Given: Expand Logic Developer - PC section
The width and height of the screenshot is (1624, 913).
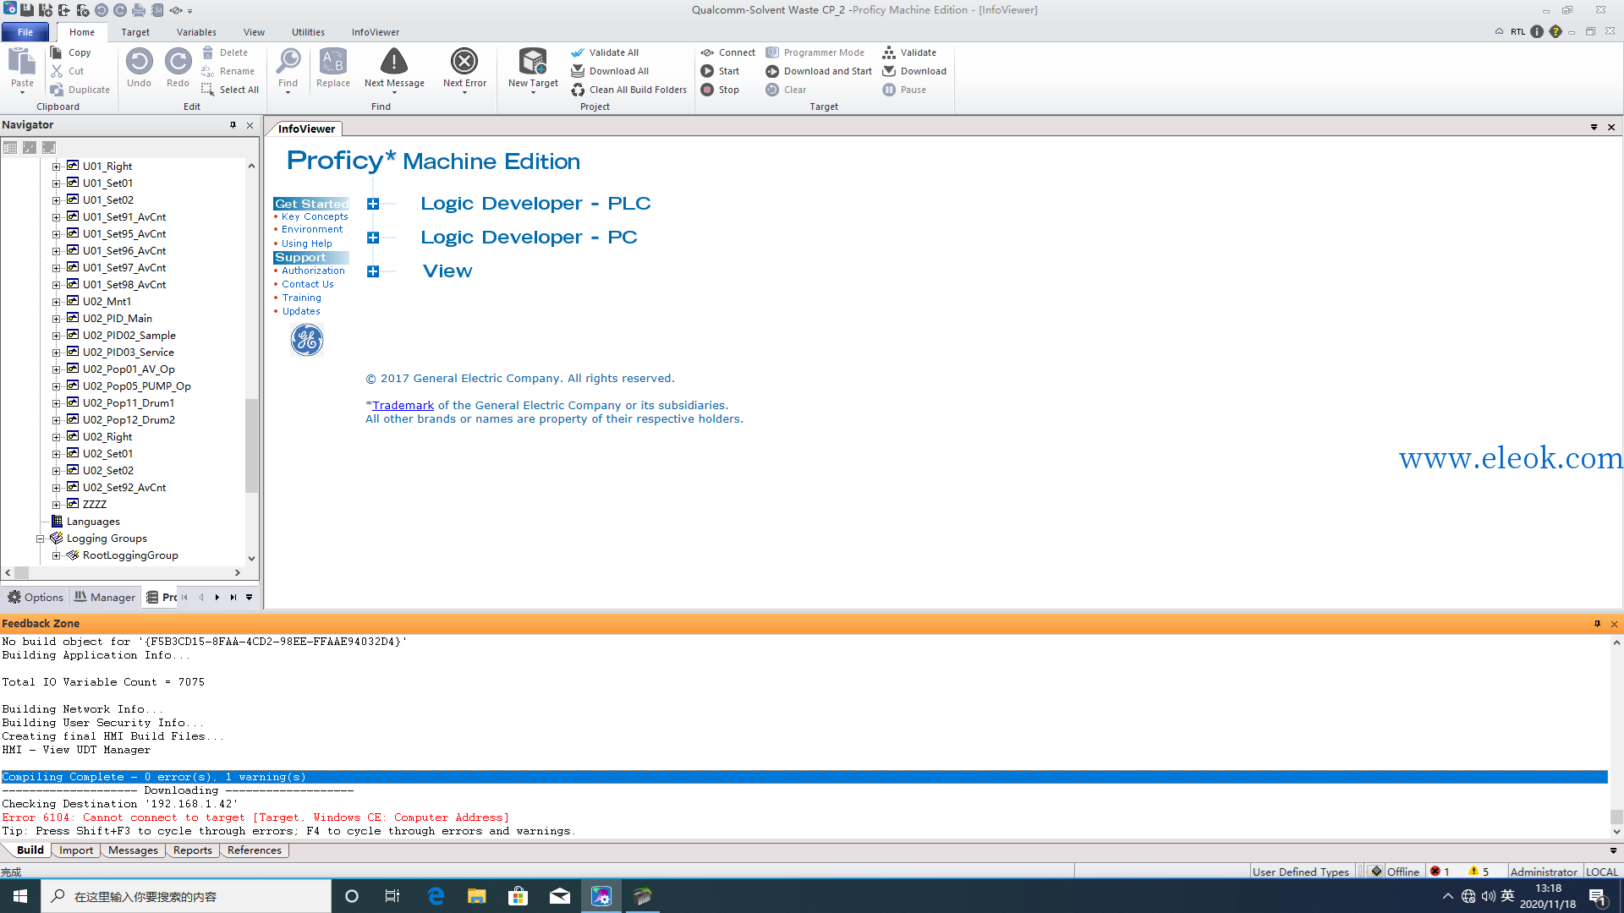Looking at the screenshot, I should 373,238.
